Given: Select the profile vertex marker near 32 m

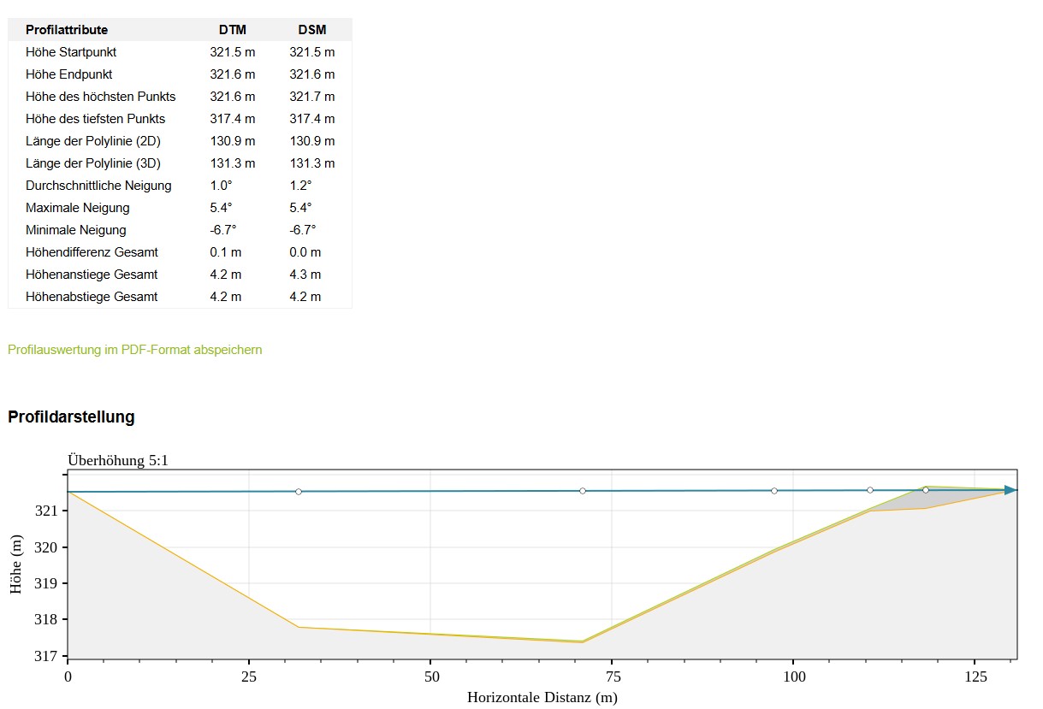Looking at the screenshot, I should (x=299, y=492).
